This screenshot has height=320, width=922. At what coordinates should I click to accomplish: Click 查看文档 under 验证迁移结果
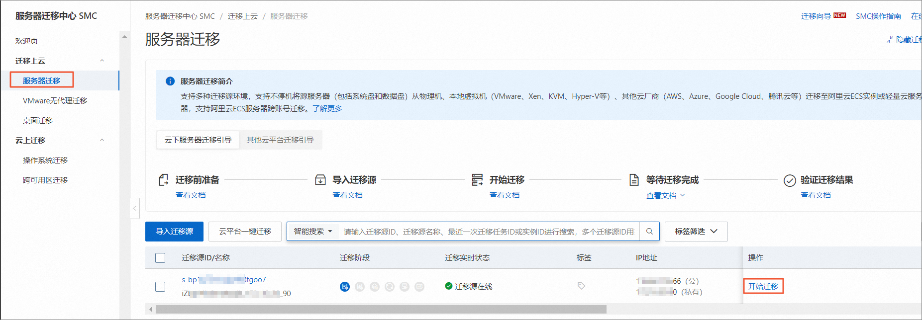point(816,195)
